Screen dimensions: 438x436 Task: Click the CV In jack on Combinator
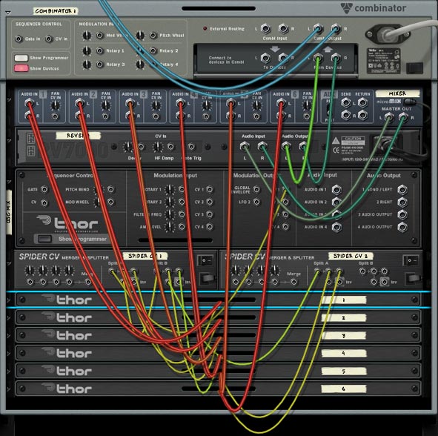tap(49, 39)
